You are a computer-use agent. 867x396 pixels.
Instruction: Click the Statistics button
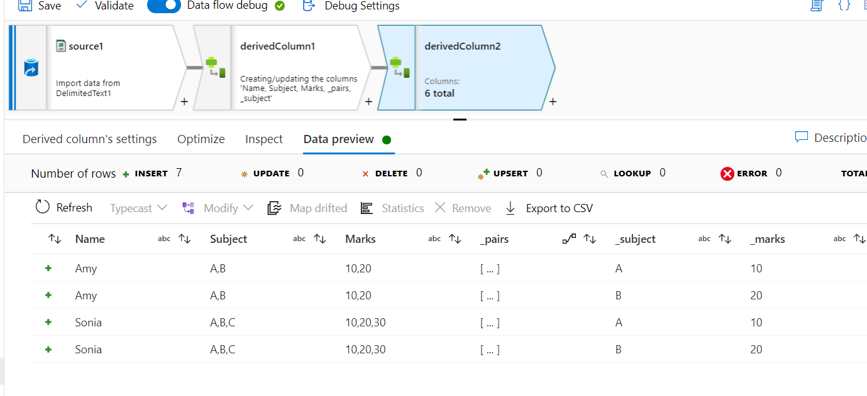pos(392,208)
